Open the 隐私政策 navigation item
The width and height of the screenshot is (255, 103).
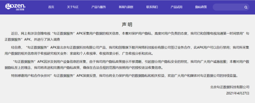tap(201, 7)
